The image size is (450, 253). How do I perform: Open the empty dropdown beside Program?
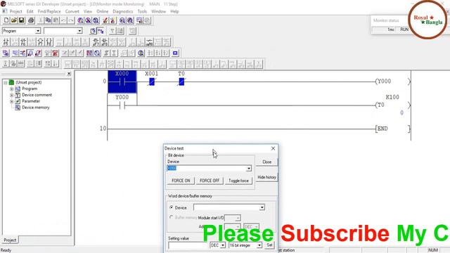pos(79,31)
